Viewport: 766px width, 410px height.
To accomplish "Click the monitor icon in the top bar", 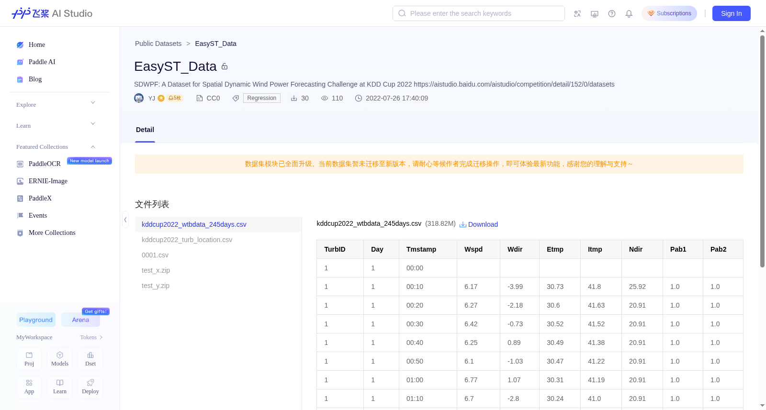I will point(595,13).
